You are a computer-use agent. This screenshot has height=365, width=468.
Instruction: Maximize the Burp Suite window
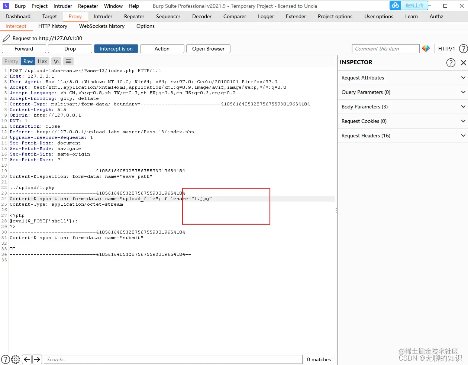[445, 6]
